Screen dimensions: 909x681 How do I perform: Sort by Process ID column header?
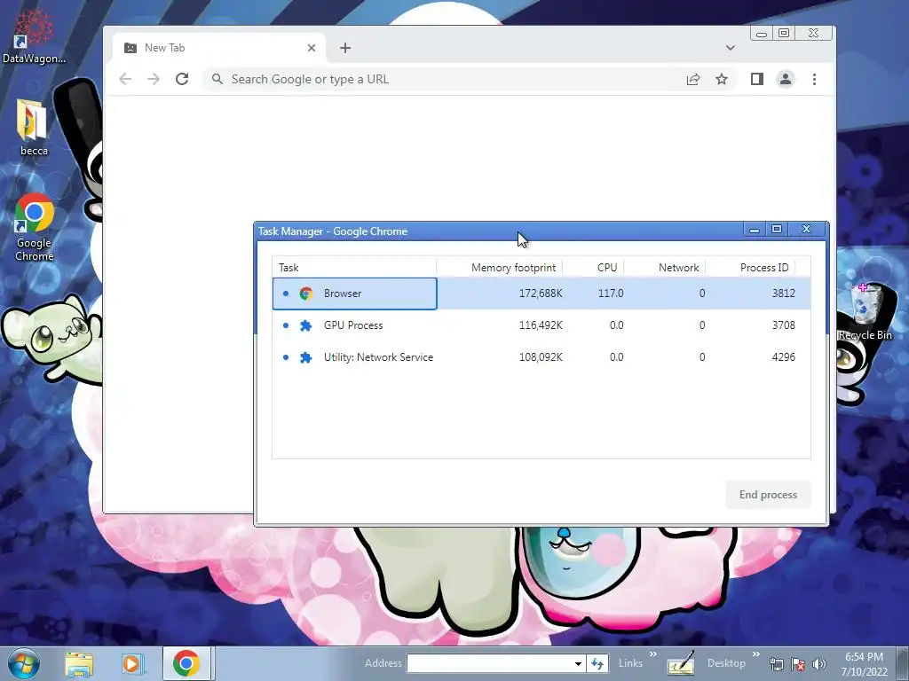751,268
